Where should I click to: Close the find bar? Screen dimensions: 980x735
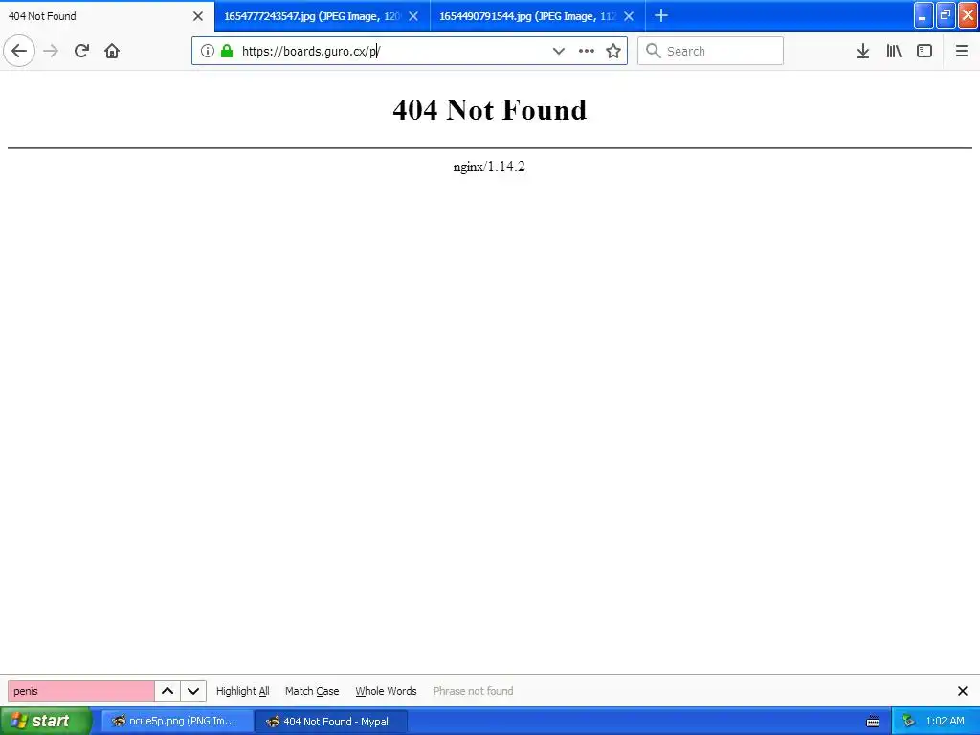963,691
